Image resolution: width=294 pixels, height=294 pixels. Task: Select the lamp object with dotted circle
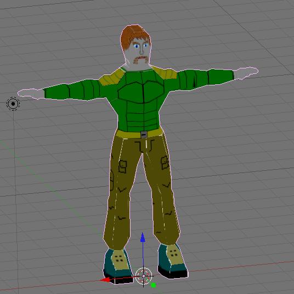tap(13, 103)
